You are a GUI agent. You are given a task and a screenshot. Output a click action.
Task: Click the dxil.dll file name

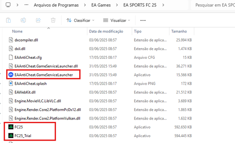point(20,49)
